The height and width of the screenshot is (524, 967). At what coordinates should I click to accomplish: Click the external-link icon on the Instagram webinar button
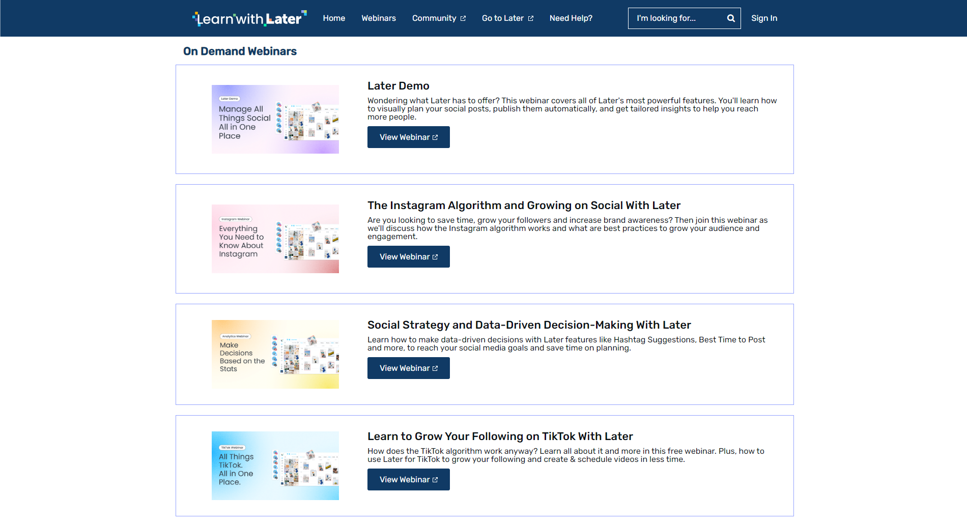pyautogui.click(x=435, y=256)
